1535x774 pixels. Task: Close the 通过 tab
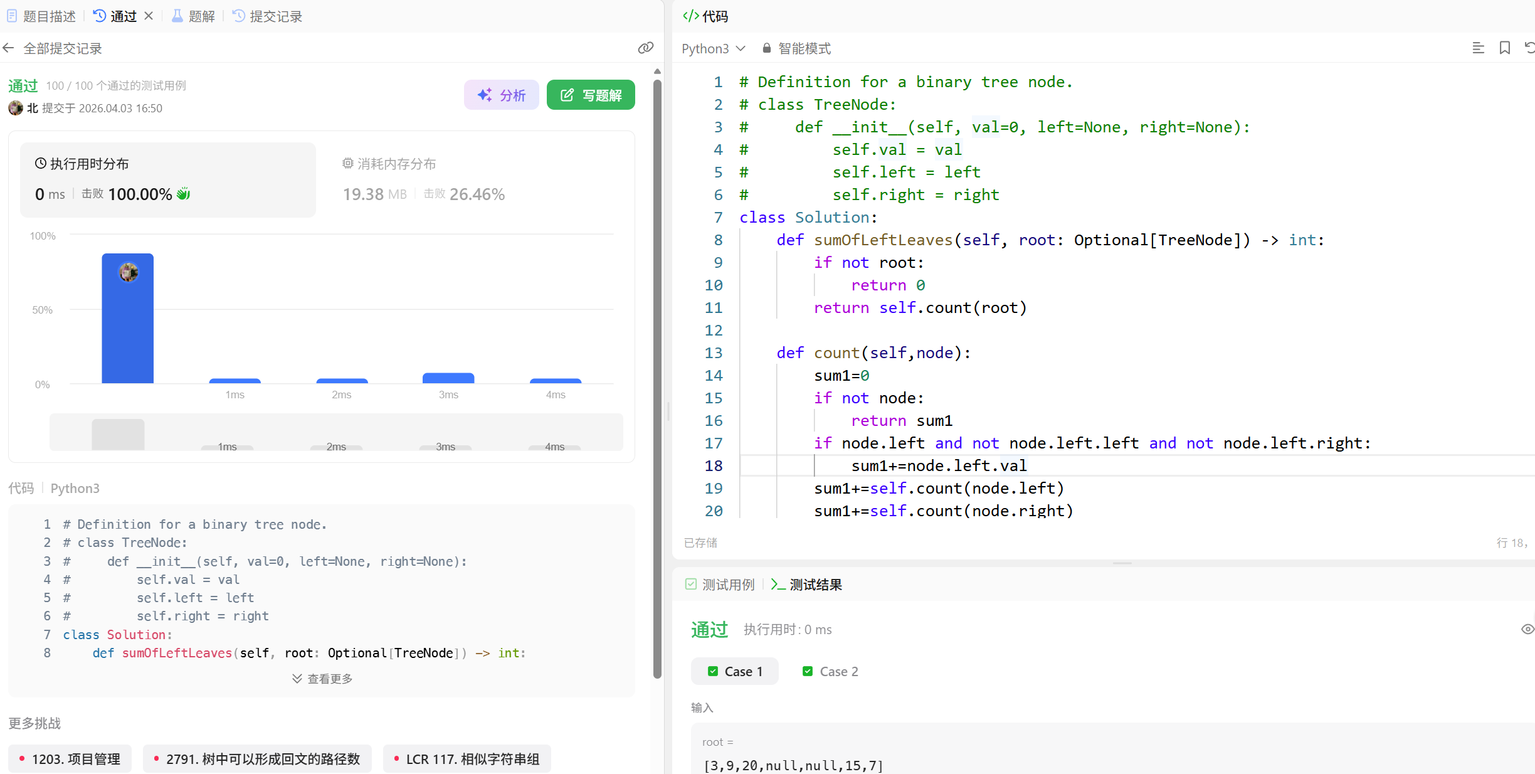149,16
